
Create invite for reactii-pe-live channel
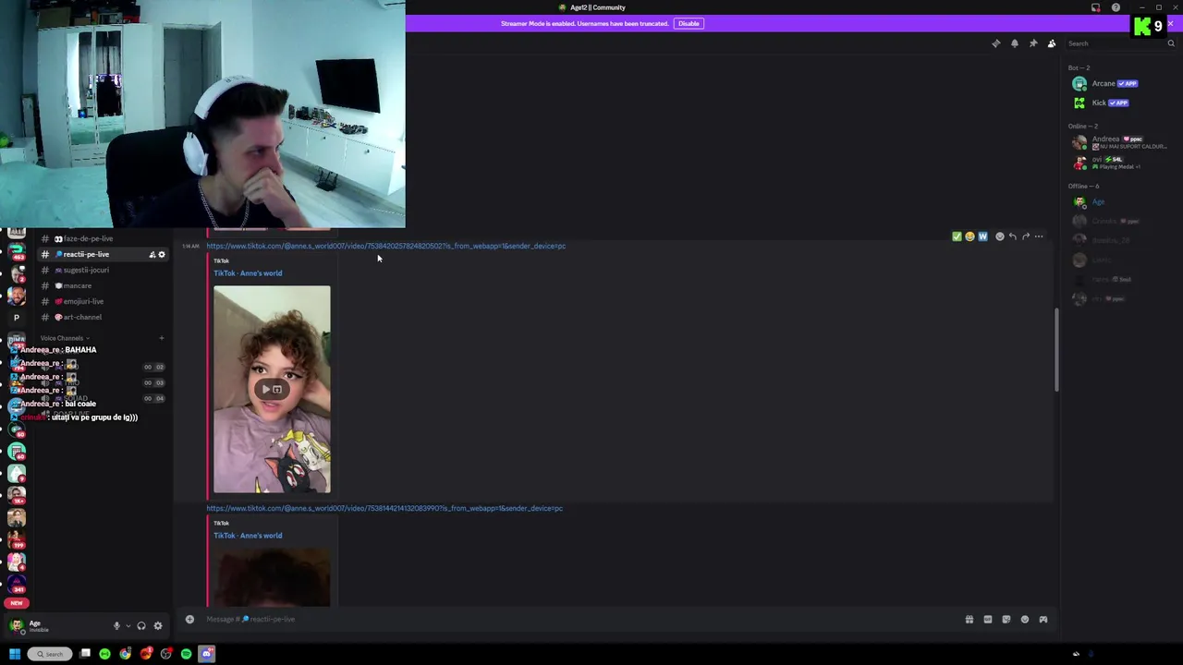point(152,255)
